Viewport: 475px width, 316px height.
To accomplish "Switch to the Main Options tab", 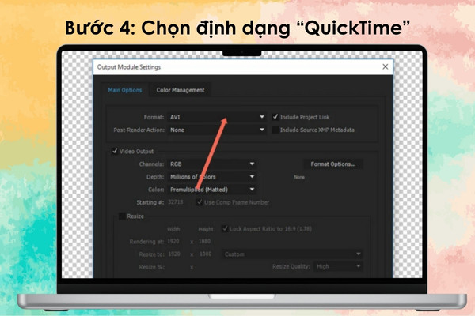I will click(x=125, y=90).
